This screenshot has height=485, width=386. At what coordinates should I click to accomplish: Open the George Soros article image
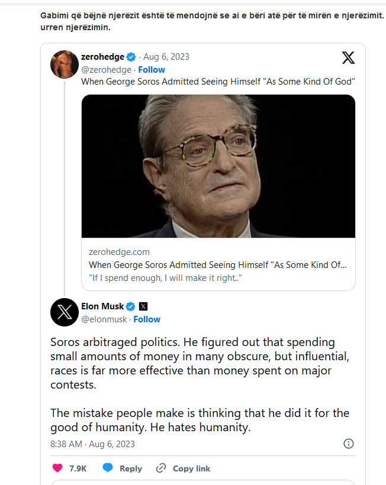click(218, 166)
